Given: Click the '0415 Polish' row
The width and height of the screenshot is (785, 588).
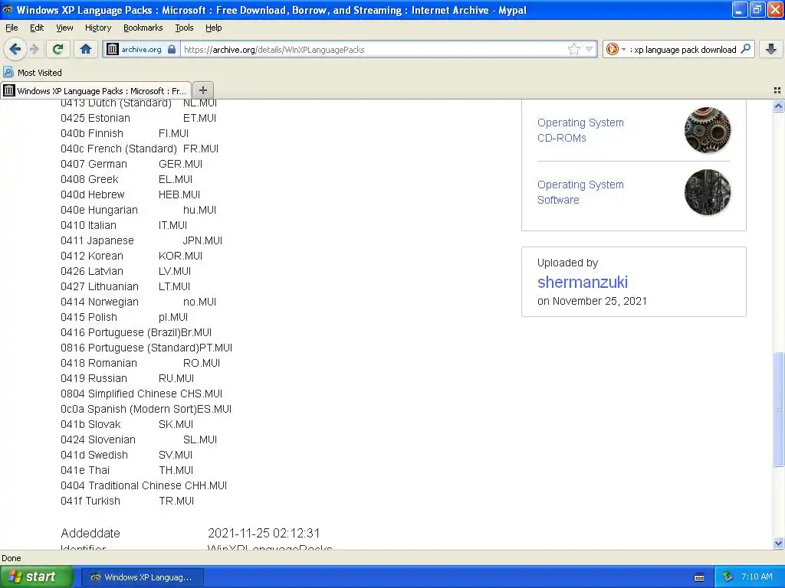Looking at the screenshot, I should click(x=124, y=318).
